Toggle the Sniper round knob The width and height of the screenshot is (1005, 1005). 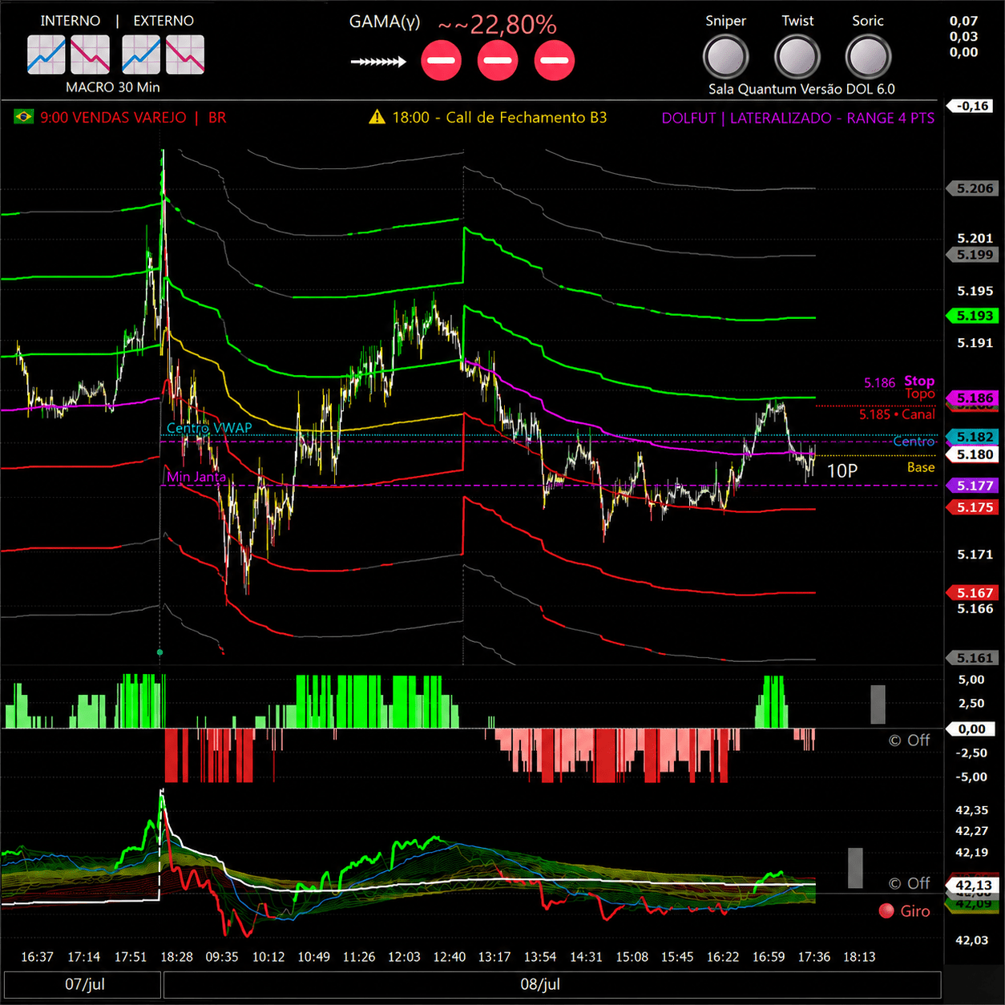point(725,57)
